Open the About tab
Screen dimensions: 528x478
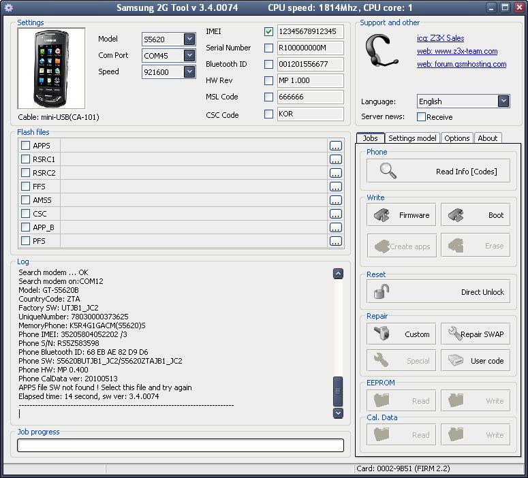tap(487, 138)
